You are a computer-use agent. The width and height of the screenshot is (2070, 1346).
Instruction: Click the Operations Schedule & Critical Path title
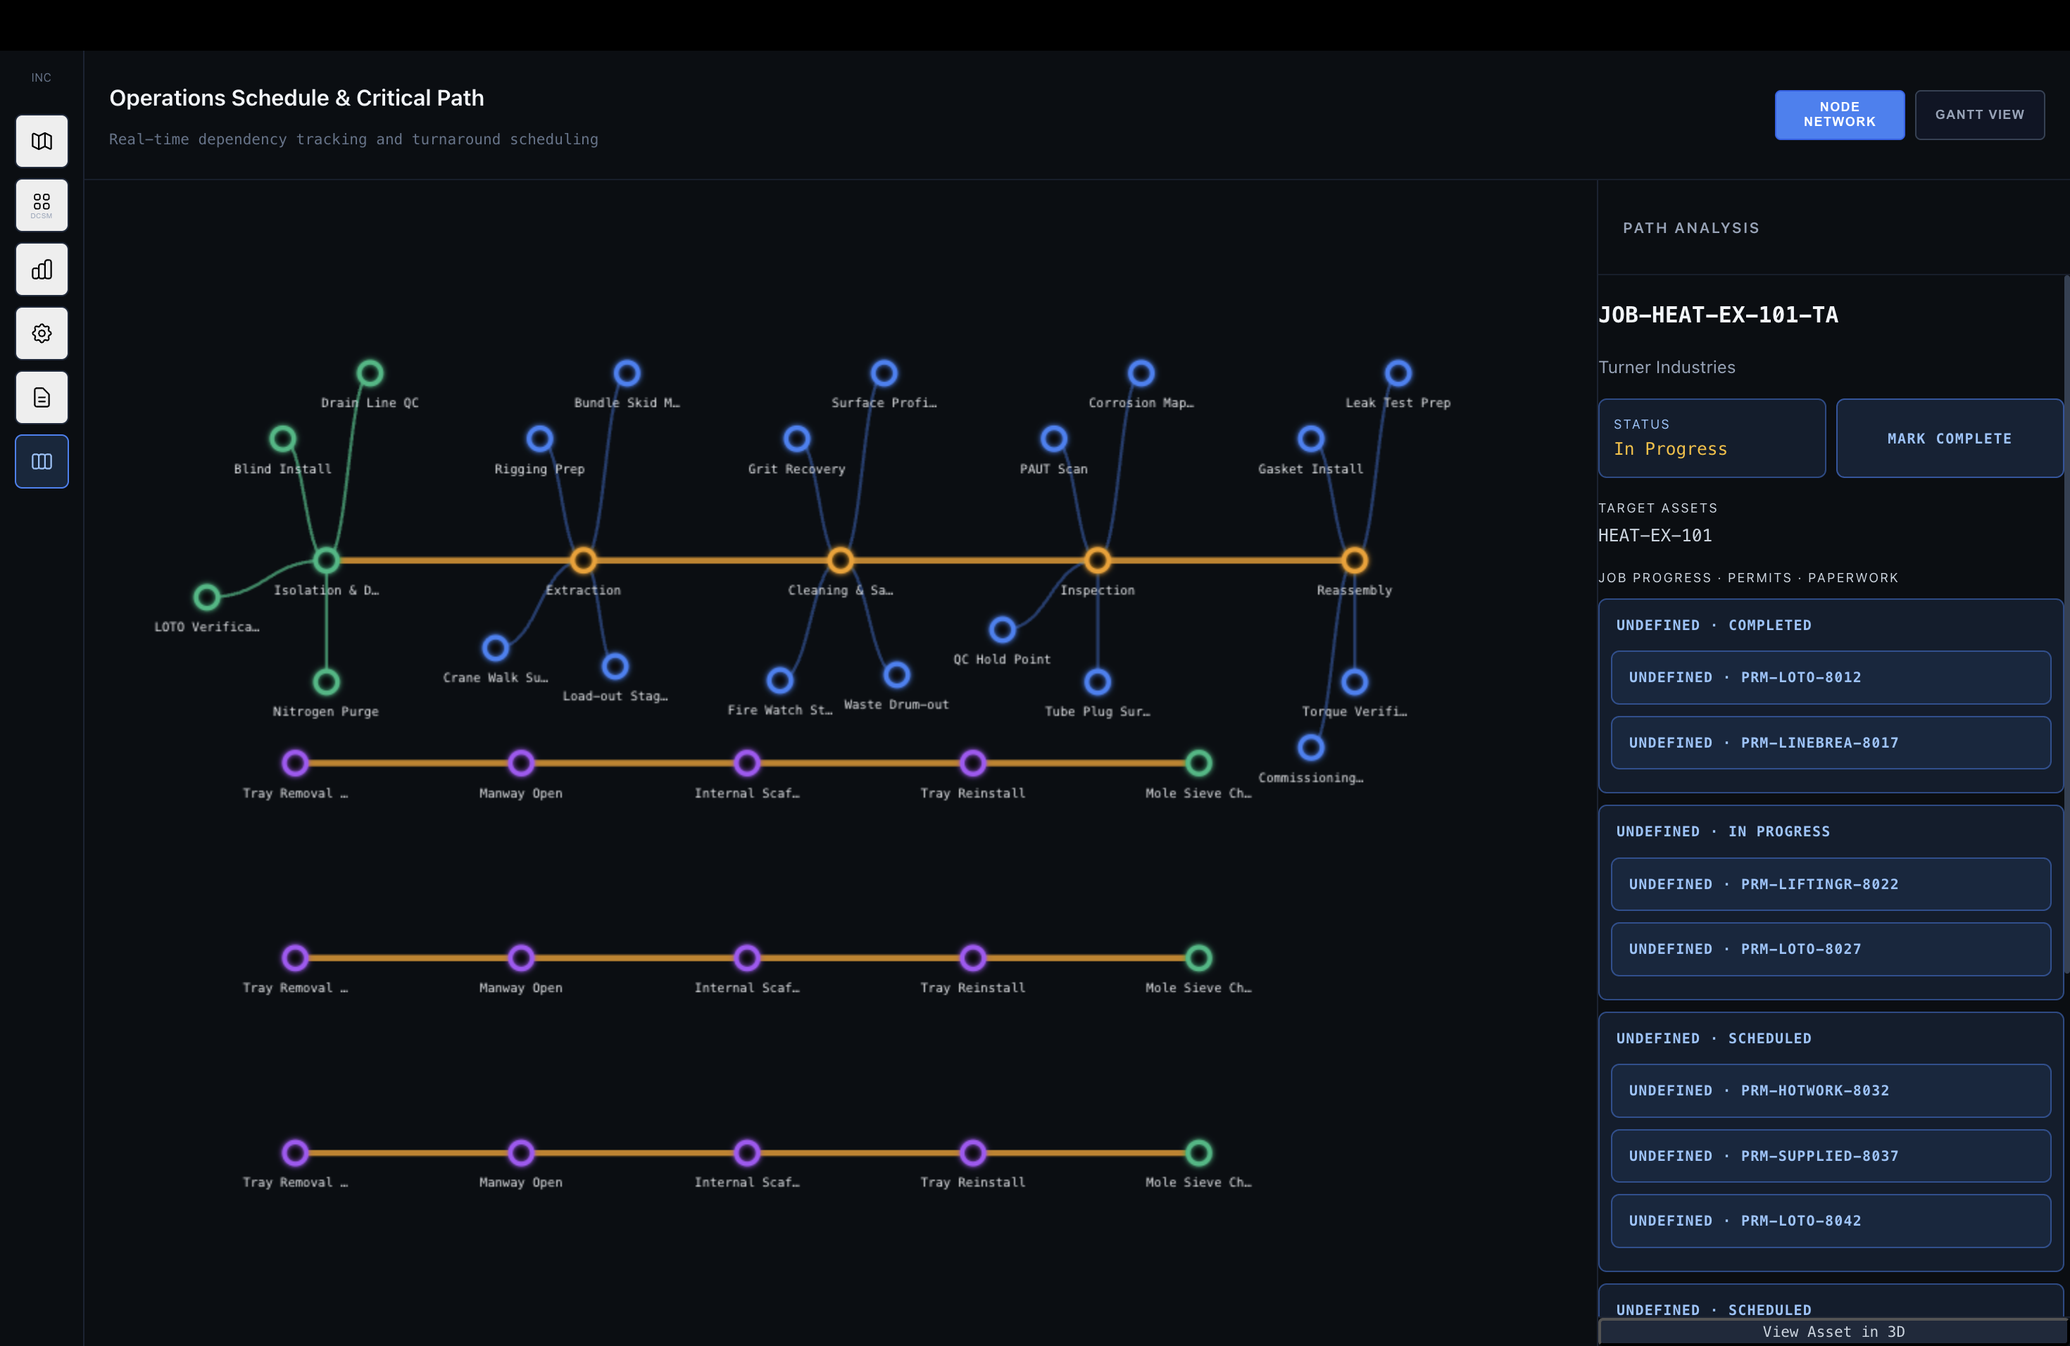296,97
